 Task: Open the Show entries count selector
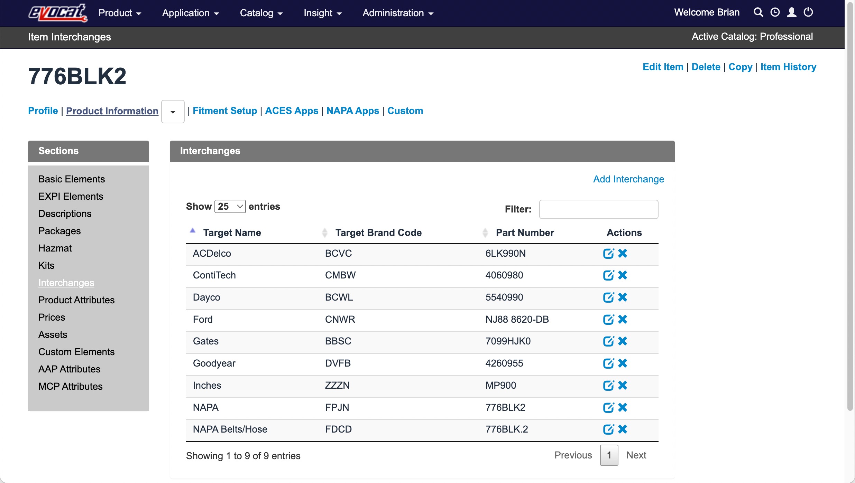pos(230,206)
